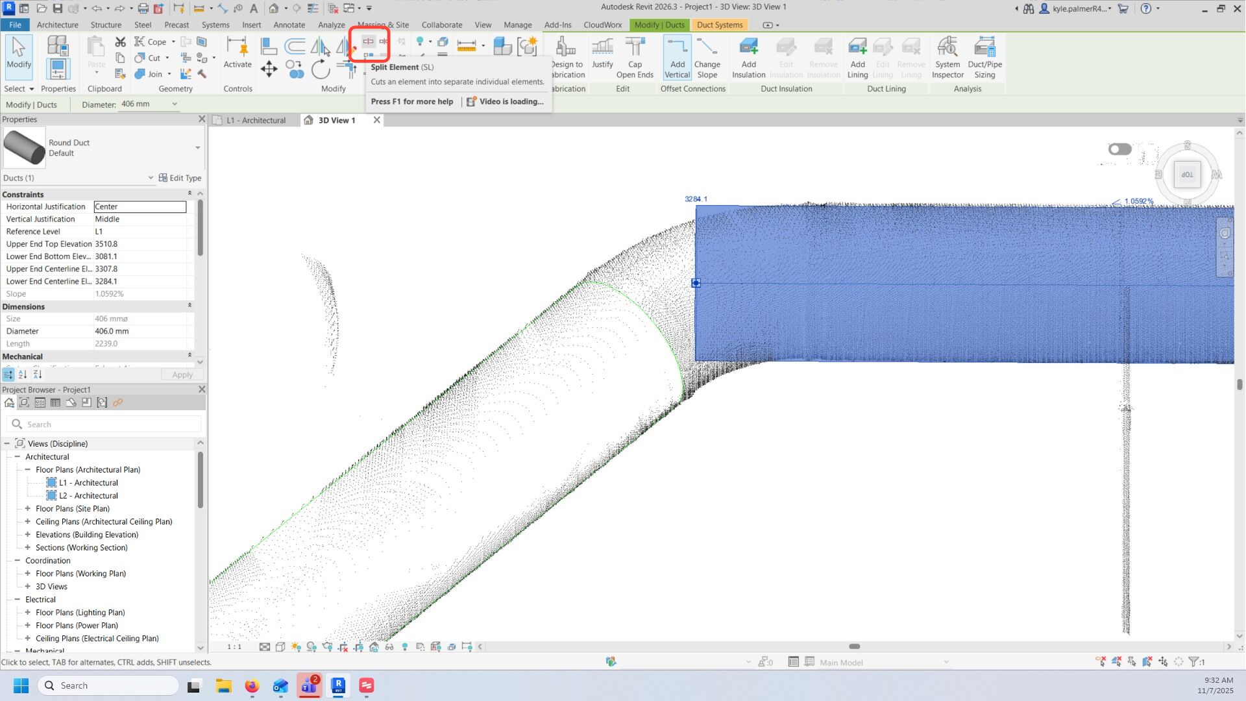The image size is (1246, 701).
Task: Click the Rotate tool icon
Action: [x=320, y=69]
